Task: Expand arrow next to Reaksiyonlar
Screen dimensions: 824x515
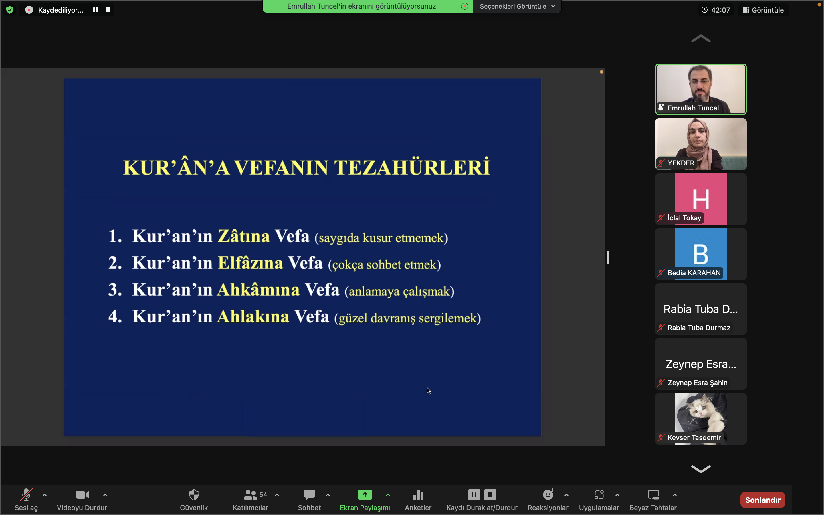Action: coord(566,495)
